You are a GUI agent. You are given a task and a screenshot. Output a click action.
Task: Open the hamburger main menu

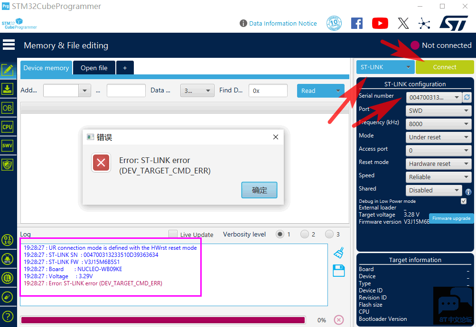[x=9, y=45]
